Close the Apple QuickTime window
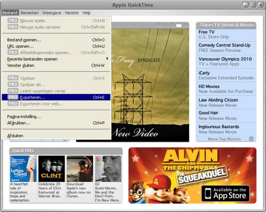This screenshot has height=212, width=266. [261, 5]
